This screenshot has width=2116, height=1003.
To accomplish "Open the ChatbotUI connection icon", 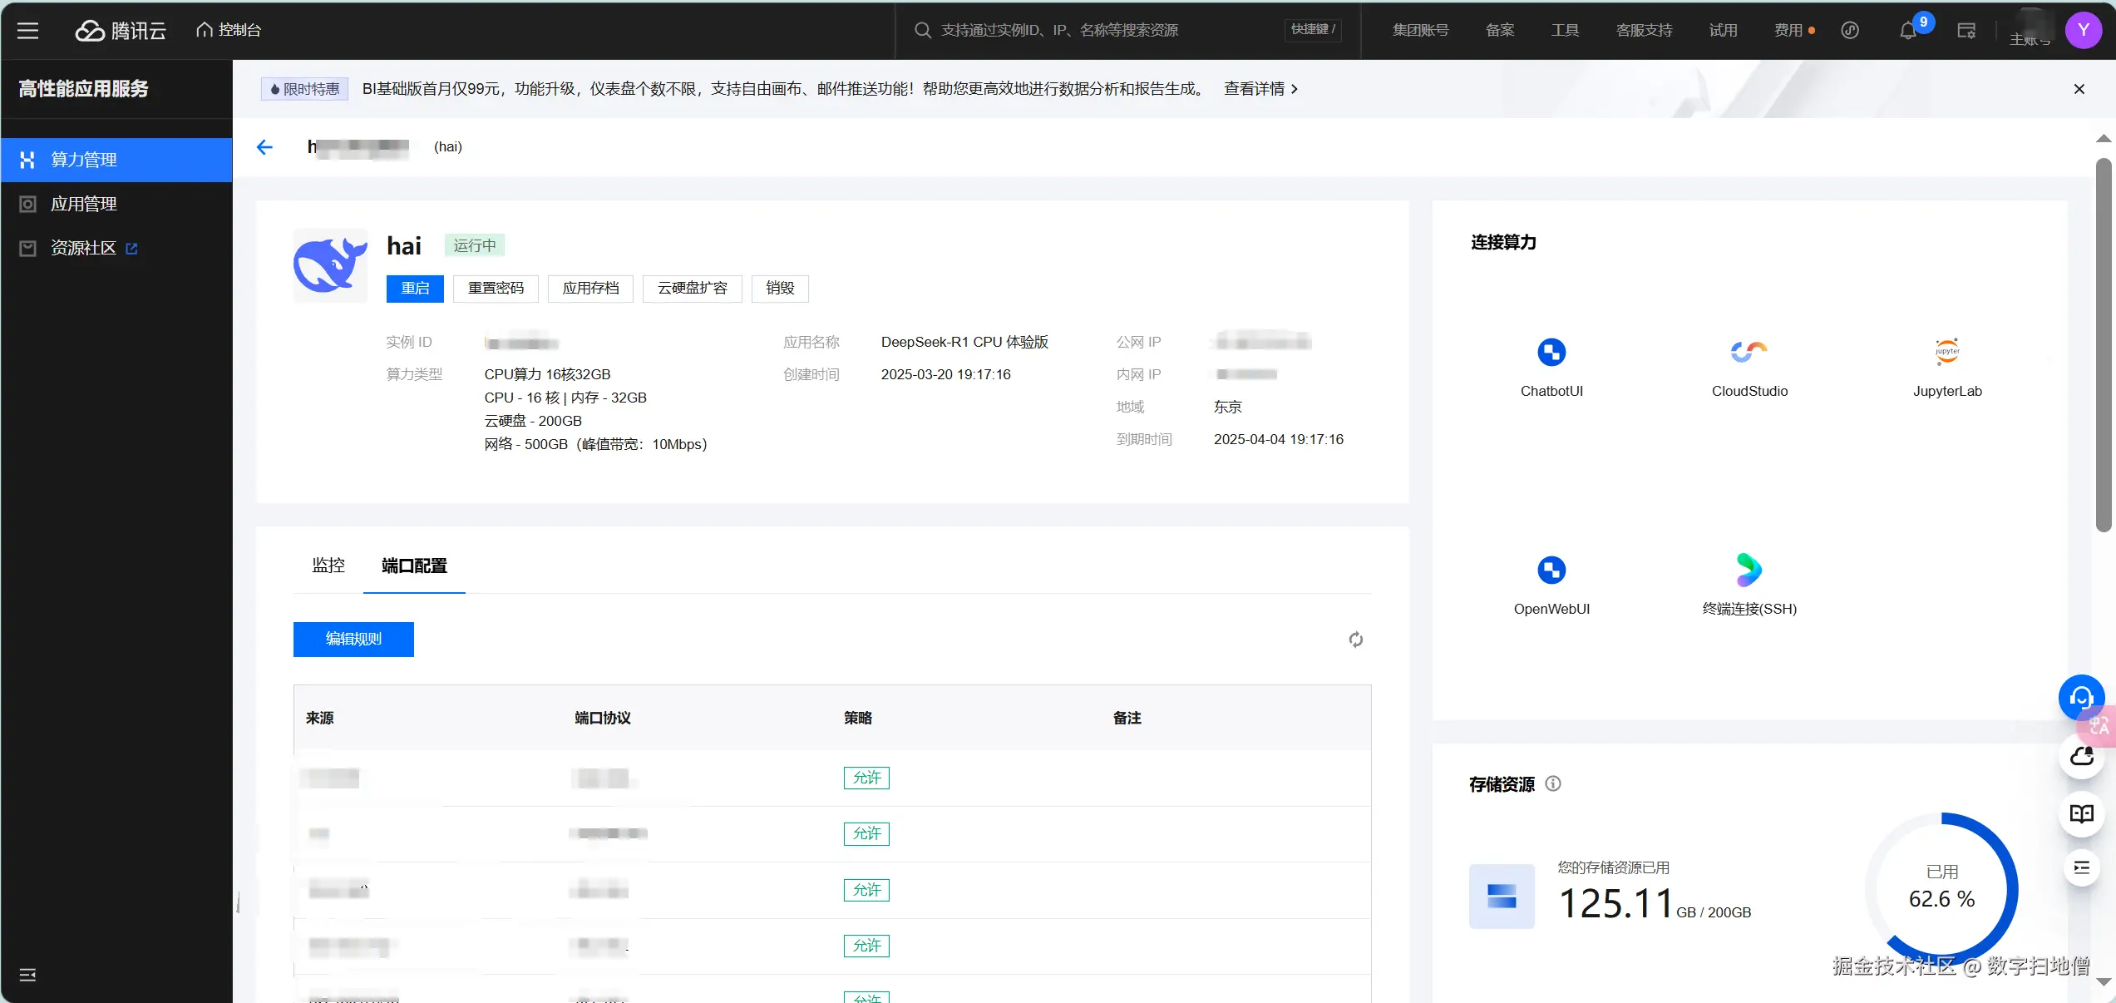I will pos(1551,353).
